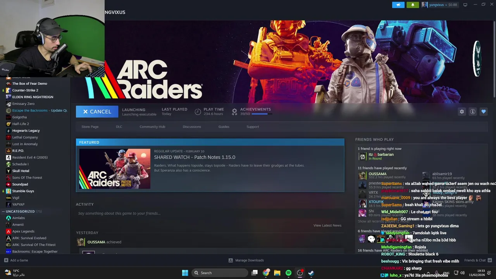
Task: Open the Support tab
Action: (253, 127)
